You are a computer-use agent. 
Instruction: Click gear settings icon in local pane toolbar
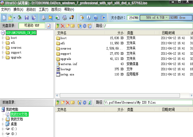[x=85, y=103]
